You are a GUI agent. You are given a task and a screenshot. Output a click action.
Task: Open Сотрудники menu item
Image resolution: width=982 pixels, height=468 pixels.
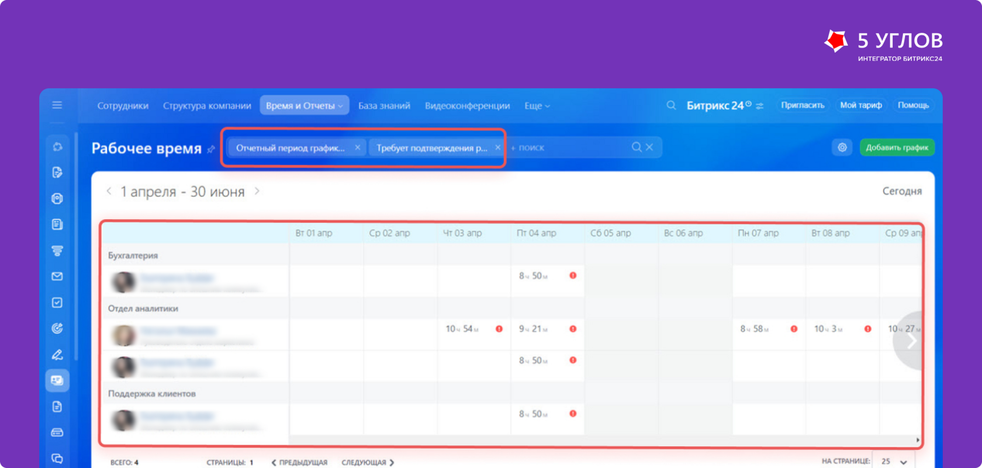(x=123, y=106)
